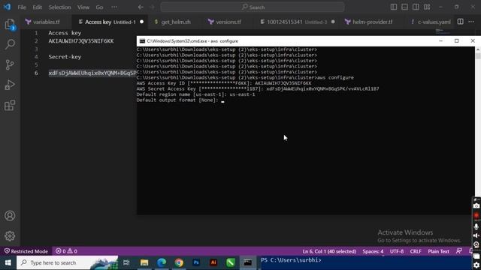The width and height of the screenshot is (481, 270).
Task: Open Microsoft Edge from the taskbar
Action: coord(162,262)
